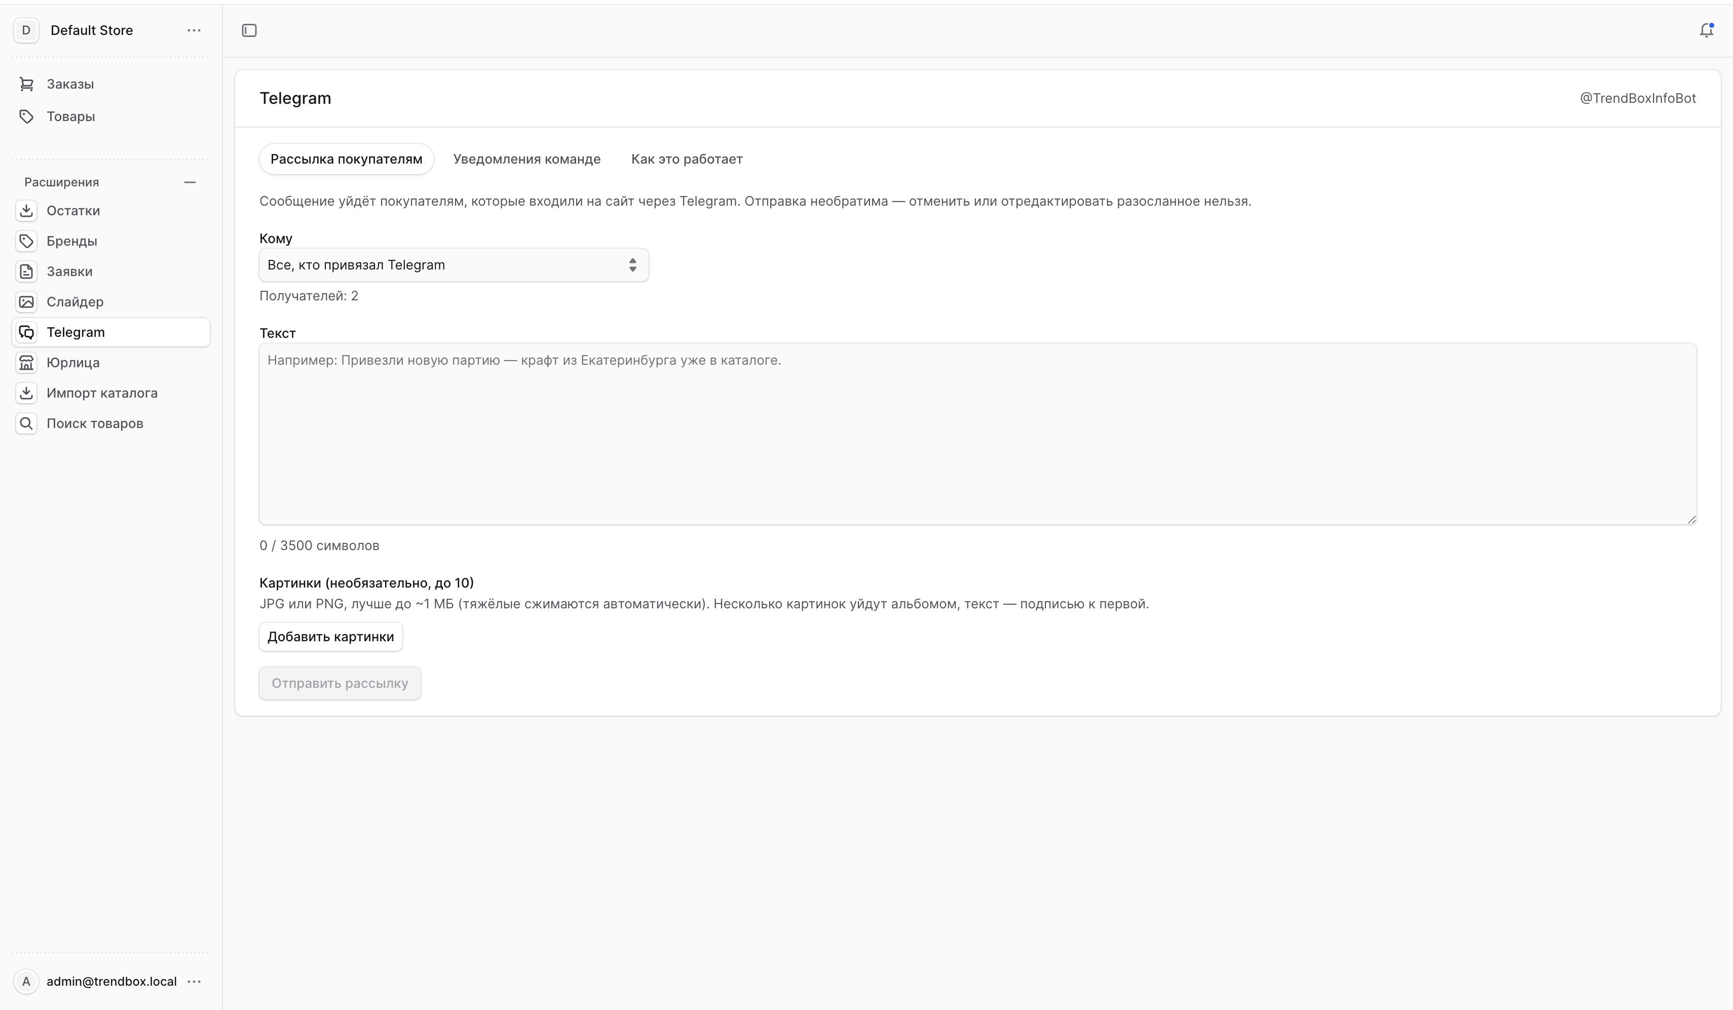Grab the textarea resize handle
The image size is (1733, 1010).
pos(1691,519)
